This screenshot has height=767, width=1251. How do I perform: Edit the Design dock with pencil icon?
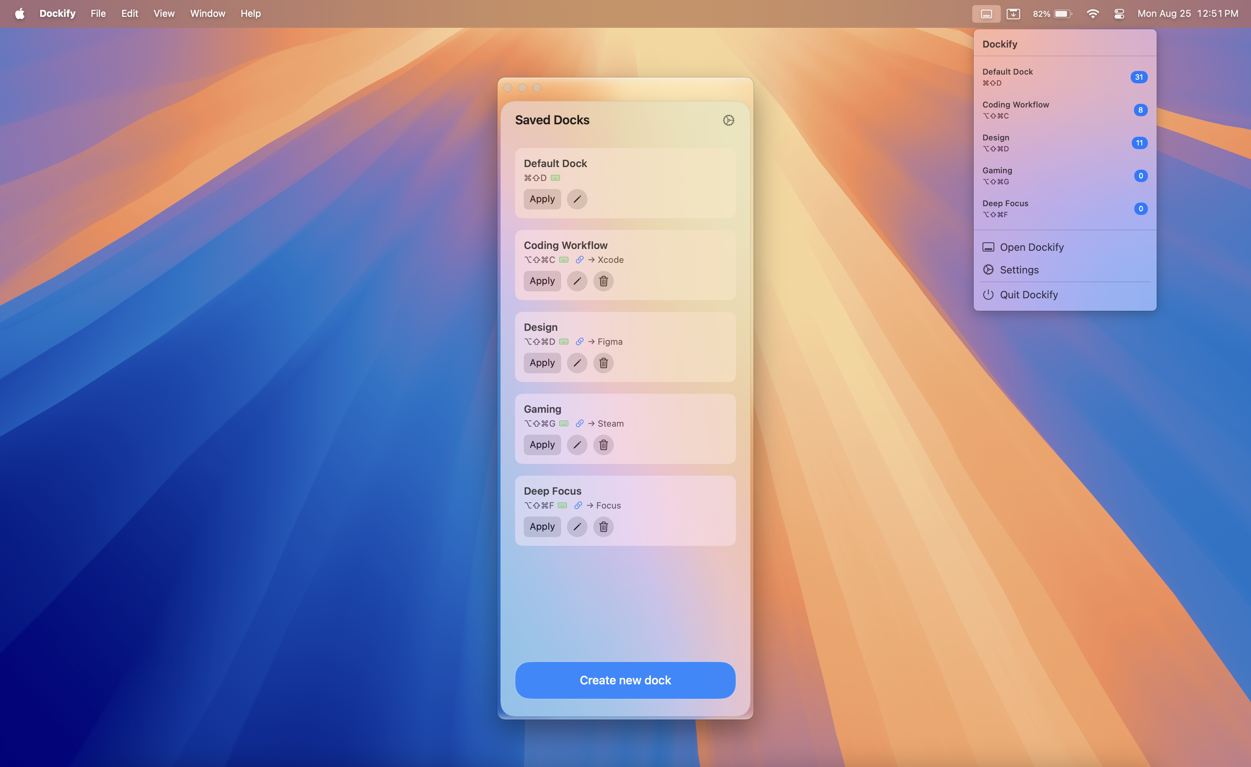(x=577, y=363)
